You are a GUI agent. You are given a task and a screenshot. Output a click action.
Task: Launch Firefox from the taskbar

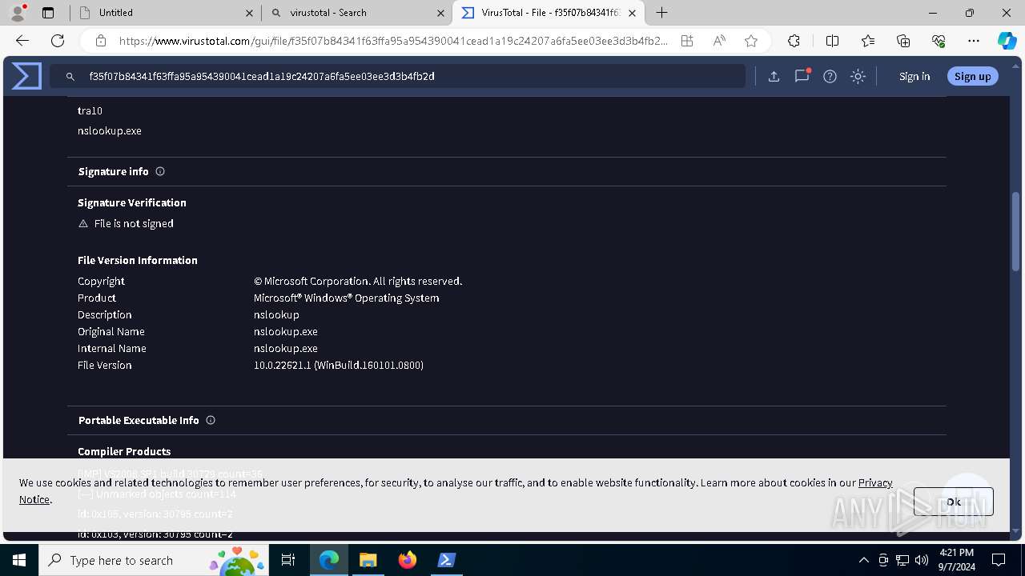408,560
